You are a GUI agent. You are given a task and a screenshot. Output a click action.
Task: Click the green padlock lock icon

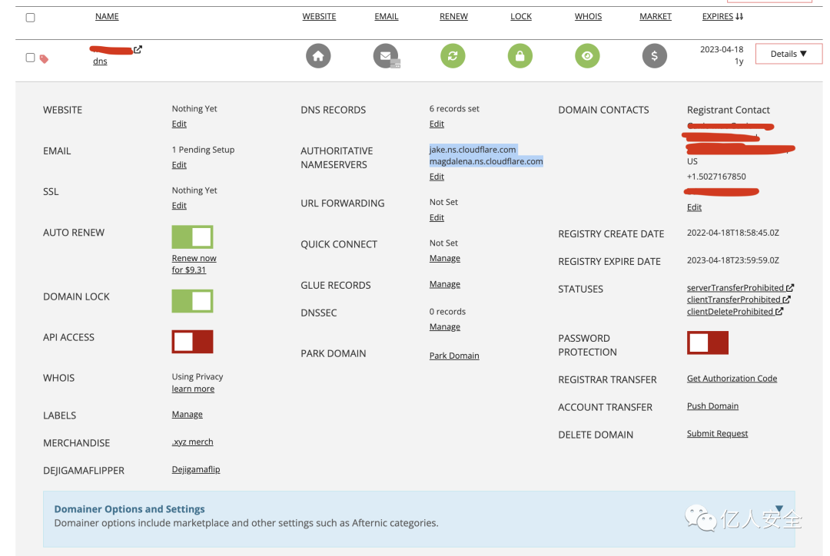520,55
